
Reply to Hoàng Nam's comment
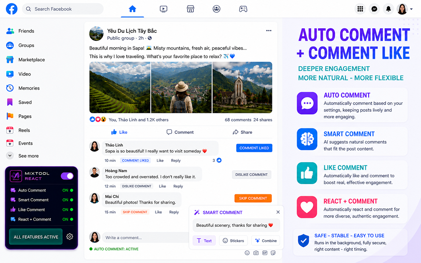[178, 186]
